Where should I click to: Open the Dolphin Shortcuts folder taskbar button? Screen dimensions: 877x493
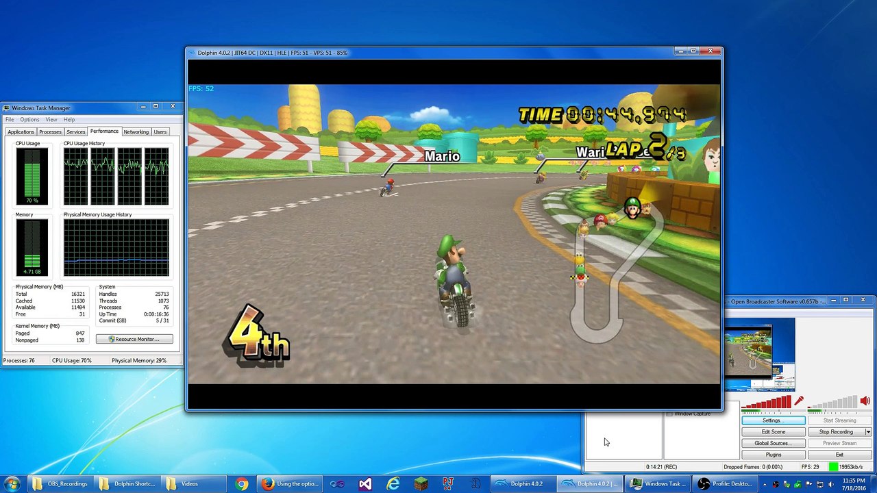pos(127,484)
